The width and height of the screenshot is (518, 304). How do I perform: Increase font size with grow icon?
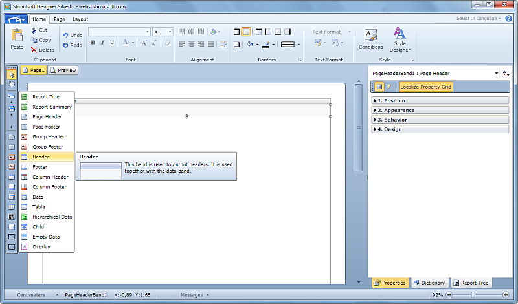(x=144, y=43)
